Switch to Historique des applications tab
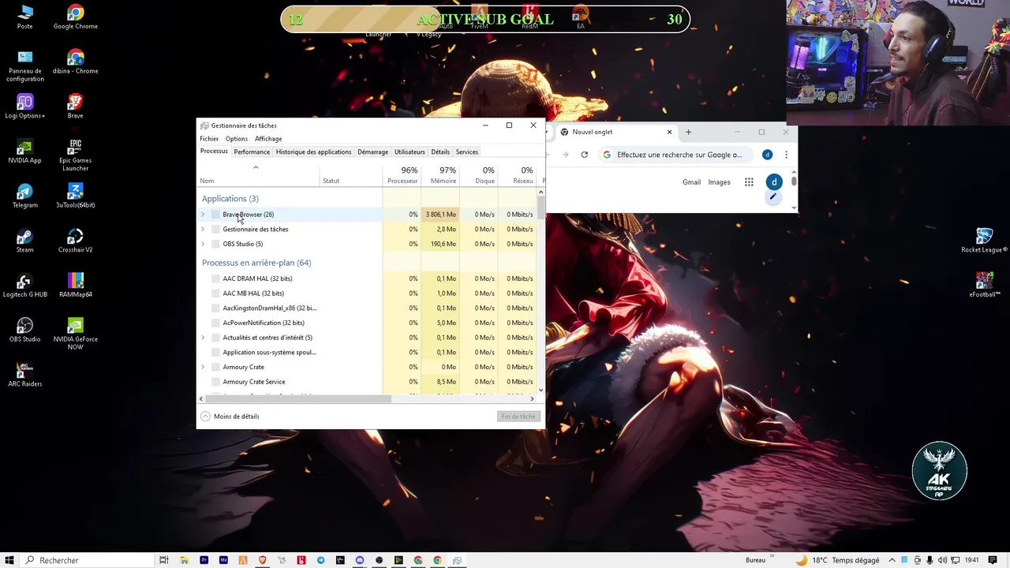The width and height of the screenshot is (1010, 568). pyautogui.click(x=313, y=152)
